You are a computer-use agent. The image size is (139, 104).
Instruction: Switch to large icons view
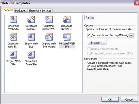click(87, 18)
